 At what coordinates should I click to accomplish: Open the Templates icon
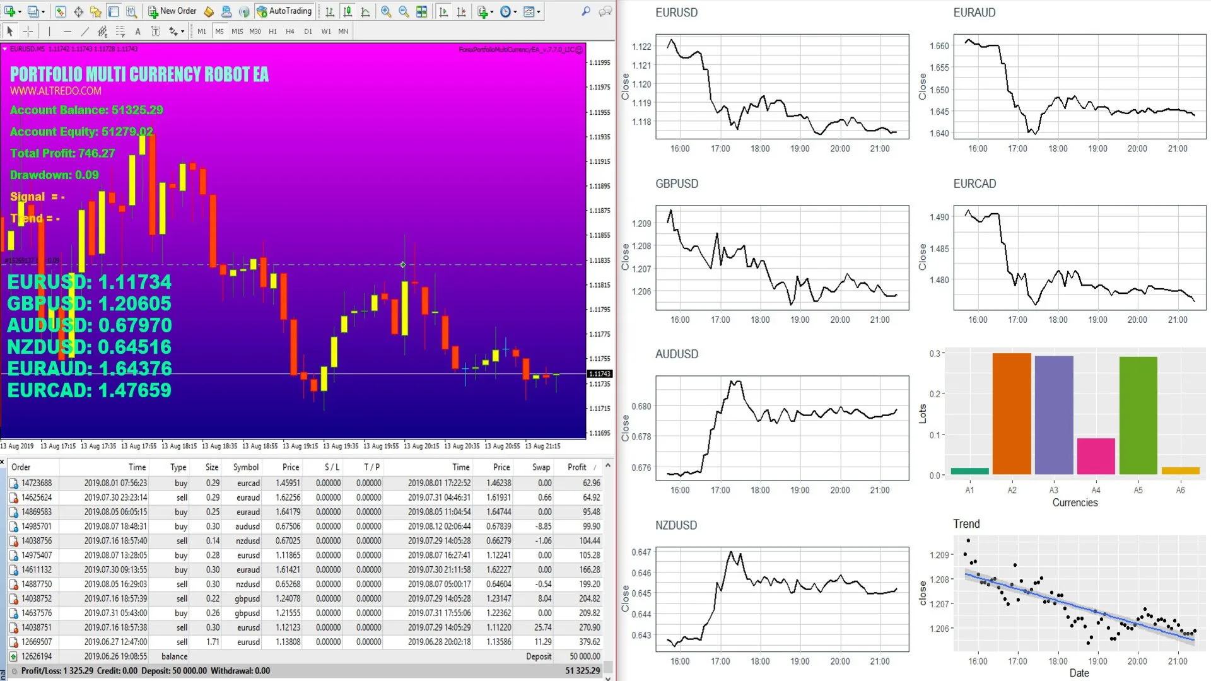[x=529, y=11]
